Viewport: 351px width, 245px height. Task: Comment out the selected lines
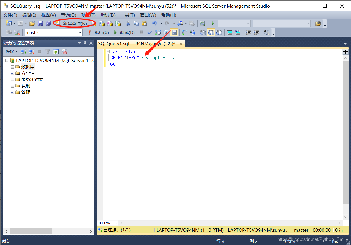tap(230, 32)
